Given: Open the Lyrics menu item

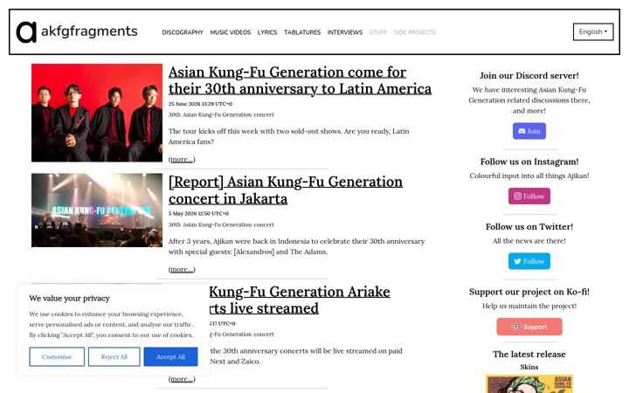Looking at the screenshot, I should pyautogui.click(x=267, y=32).
